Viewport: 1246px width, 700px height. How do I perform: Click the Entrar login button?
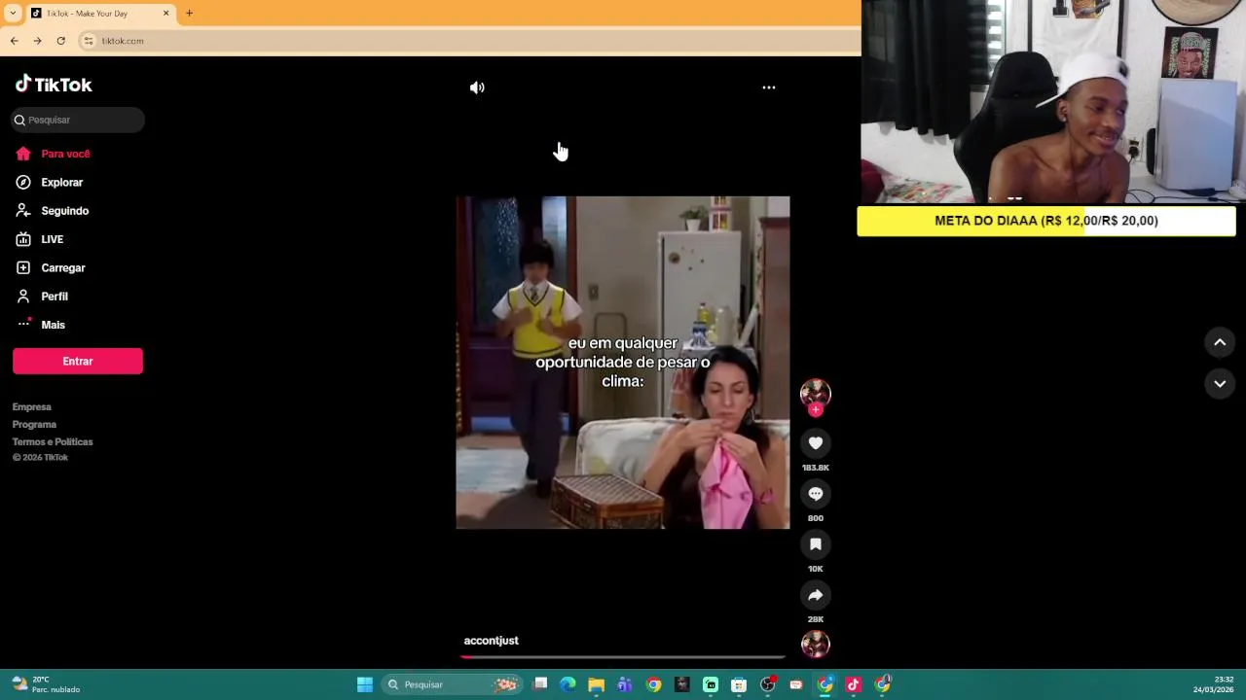[78, 361]
